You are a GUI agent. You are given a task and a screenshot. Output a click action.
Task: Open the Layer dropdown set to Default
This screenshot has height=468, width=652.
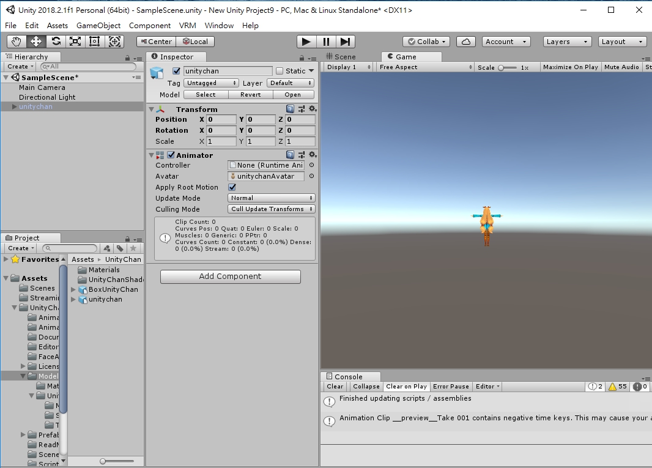[291, 83]
